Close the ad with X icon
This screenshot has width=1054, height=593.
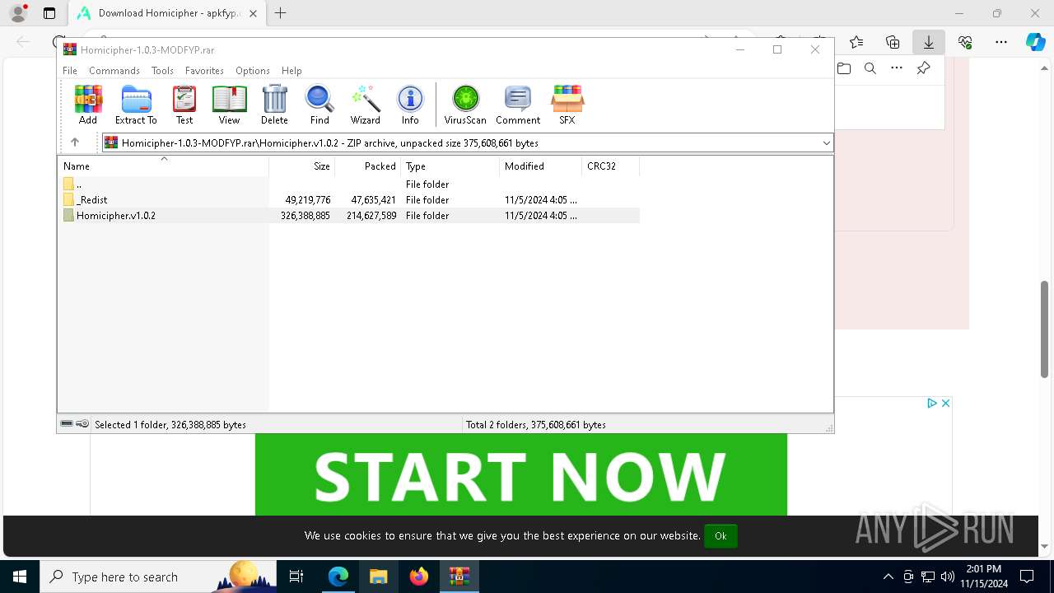tap(945, 403)
